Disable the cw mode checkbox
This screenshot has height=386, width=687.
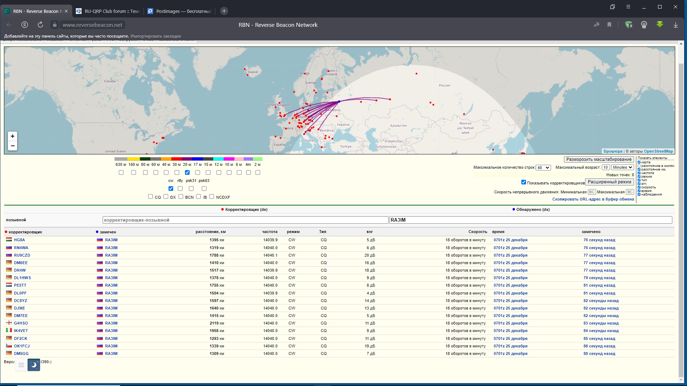(171, 189)
